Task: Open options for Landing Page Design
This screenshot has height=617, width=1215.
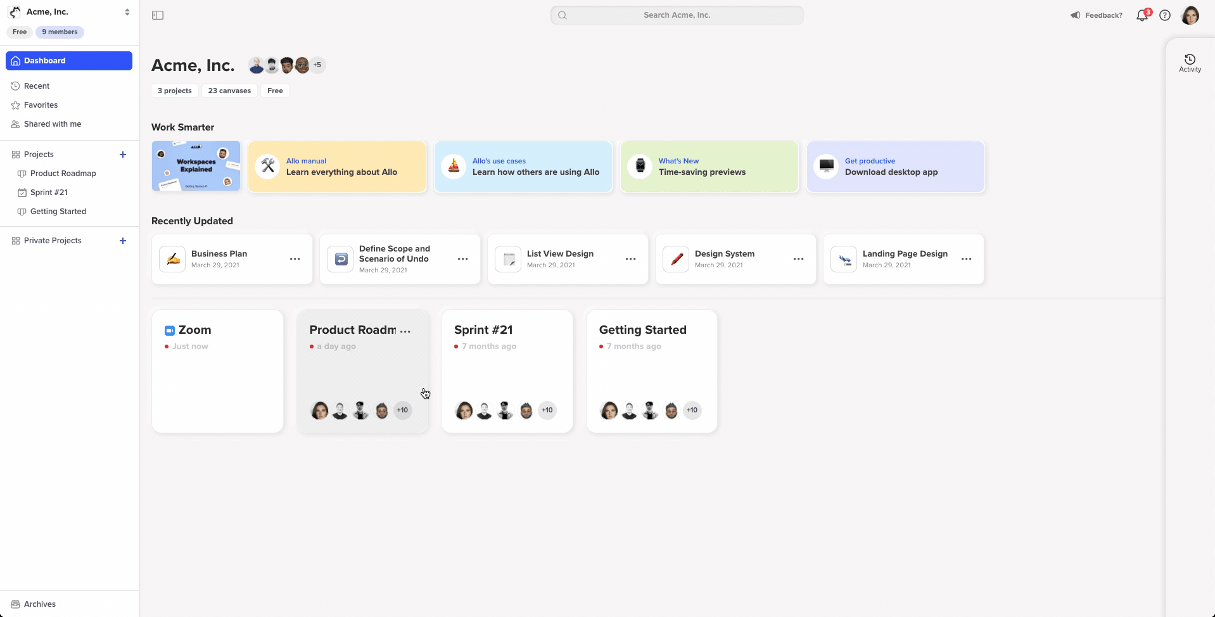Action: [966, 259]
